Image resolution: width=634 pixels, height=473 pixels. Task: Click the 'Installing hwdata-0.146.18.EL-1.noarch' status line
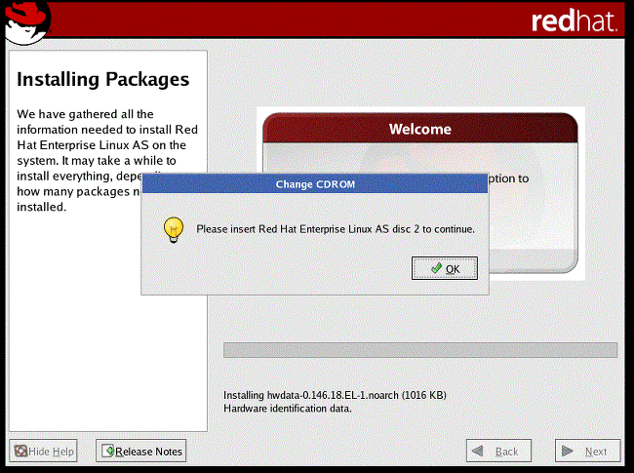click(335, 395)
